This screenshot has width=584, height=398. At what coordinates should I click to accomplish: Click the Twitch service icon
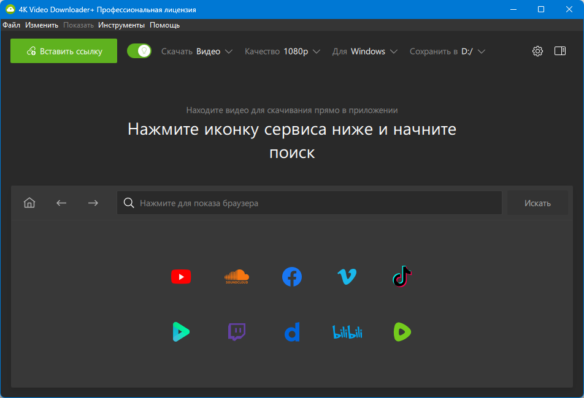[x=237, y=332]
